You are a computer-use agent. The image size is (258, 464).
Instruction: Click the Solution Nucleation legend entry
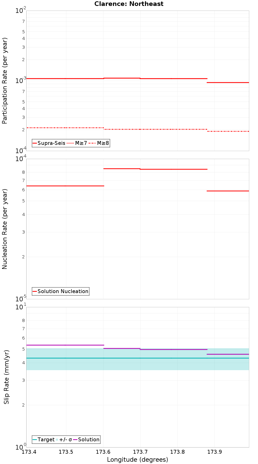point(61,291)
